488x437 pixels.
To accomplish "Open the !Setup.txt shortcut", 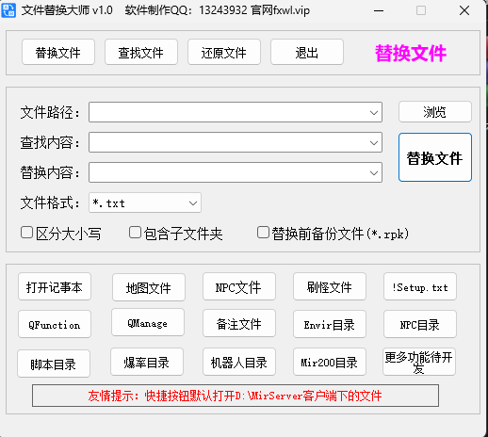I will tap(420, 286).
